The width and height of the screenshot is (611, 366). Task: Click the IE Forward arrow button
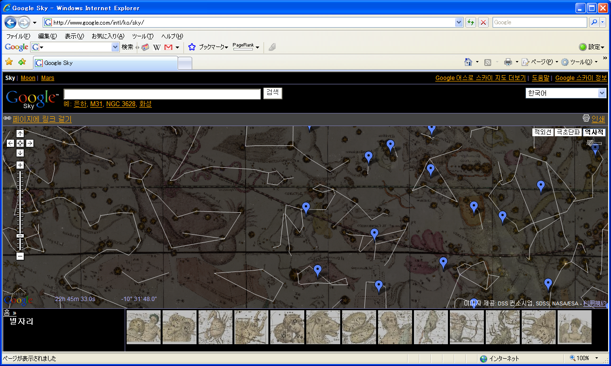click(x=24, y=22)
